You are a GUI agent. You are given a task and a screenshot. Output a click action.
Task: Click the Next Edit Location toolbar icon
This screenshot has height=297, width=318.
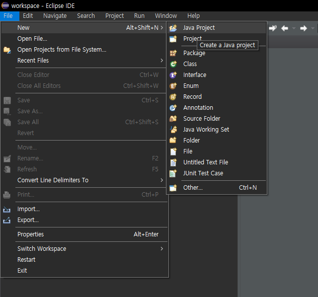click(x=273, y=28)
